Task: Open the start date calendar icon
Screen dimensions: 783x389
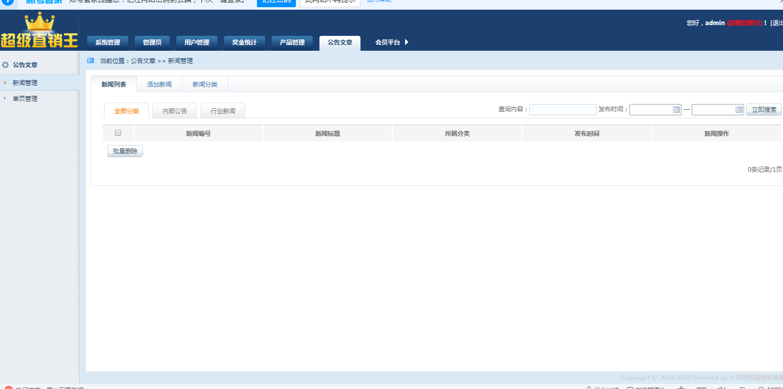Action: 676,110
